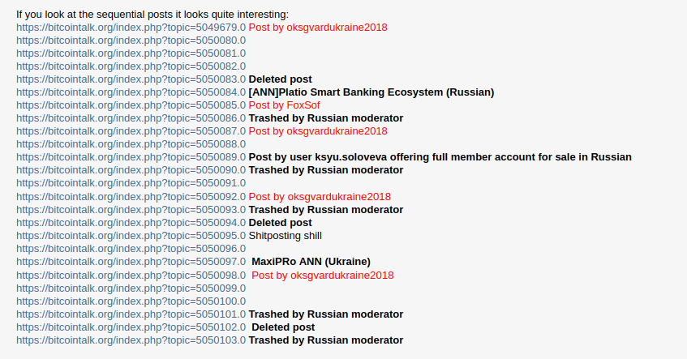Open the topic=5050098.0 link

(x=131, y=276)
